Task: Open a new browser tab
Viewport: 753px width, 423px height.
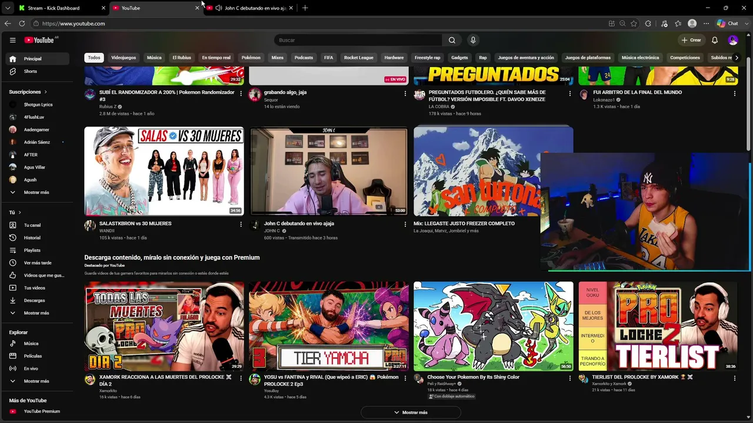Action: [x=305, y=8]
